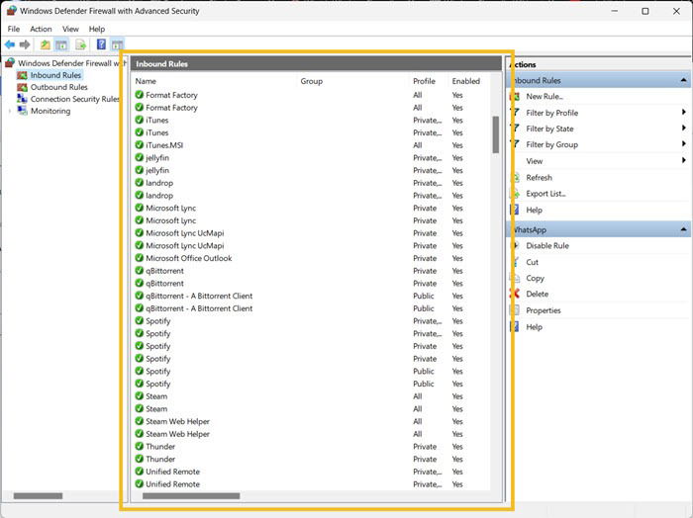Click New Rule... in Actions pane
This screenshot has width=693, height=518.
click(x=544, y=96)
